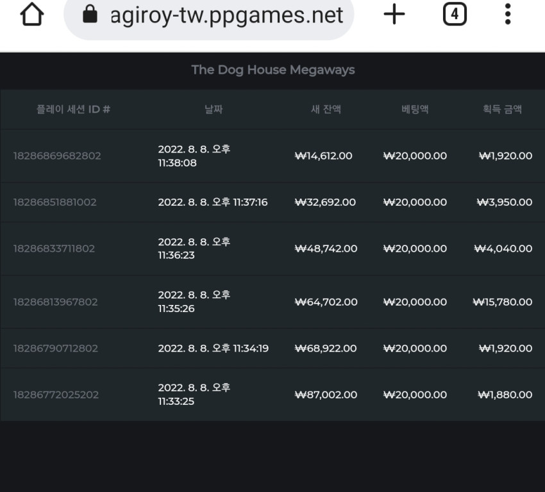Viewport: 545px width, 492px height.
Task: Select the ₩87,002.00 balance cell
Action: point(326,395)
